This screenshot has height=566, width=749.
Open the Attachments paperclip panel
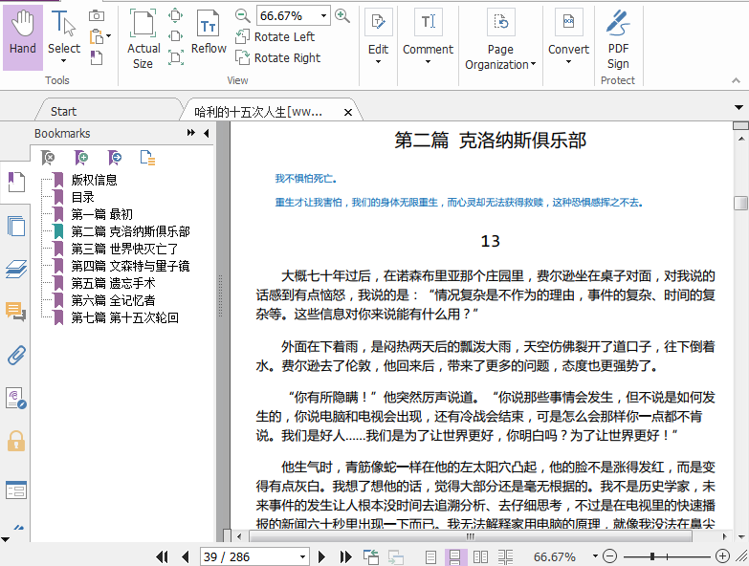point(15,356)
